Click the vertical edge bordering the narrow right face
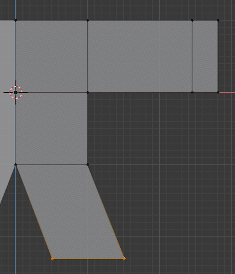The image size is (235, 274). coord(192,57)
